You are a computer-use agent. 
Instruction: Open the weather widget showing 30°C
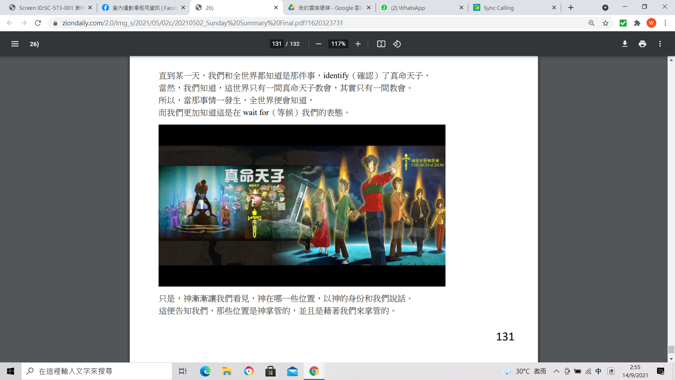[x=525, y=371]
